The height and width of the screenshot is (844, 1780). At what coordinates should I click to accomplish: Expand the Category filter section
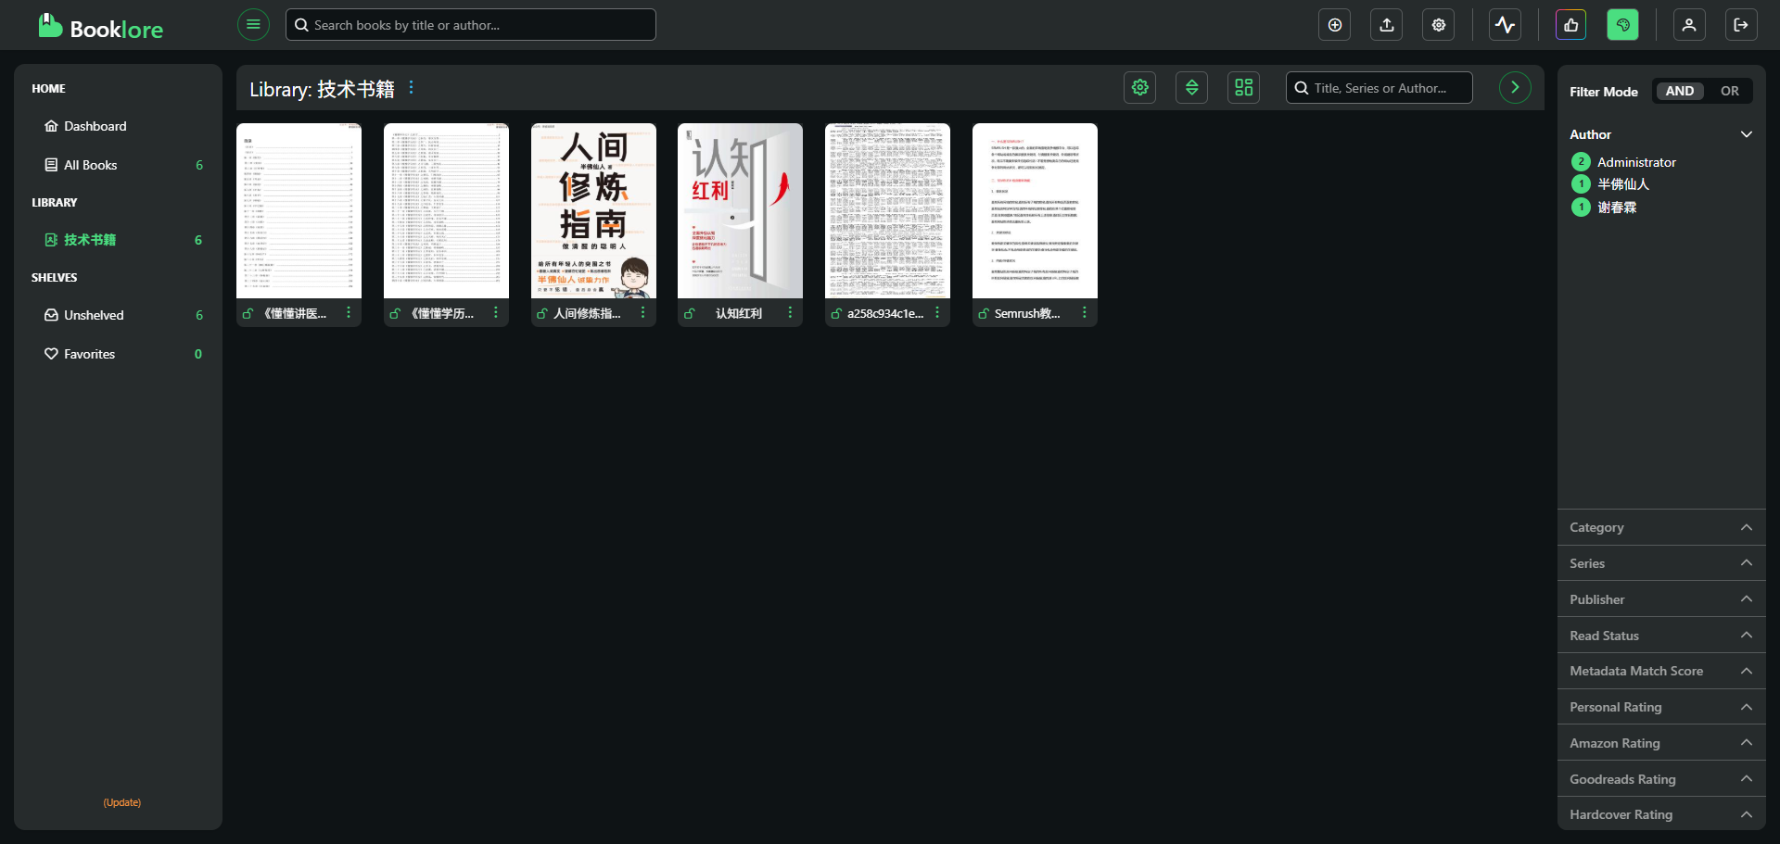click(1661, 527)
